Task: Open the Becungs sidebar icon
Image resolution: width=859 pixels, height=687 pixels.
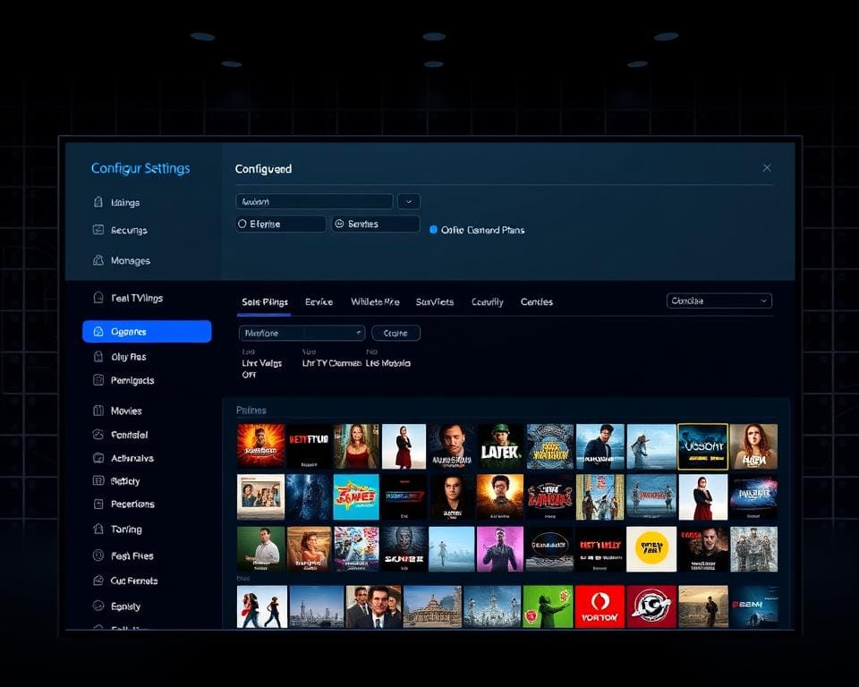Action: click(x=98, y=230)
